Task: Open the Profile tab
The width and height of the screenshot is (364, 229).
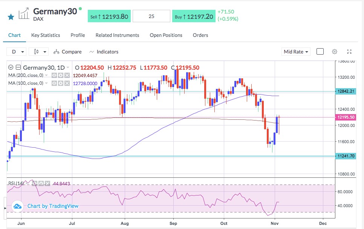Action: 78,35
